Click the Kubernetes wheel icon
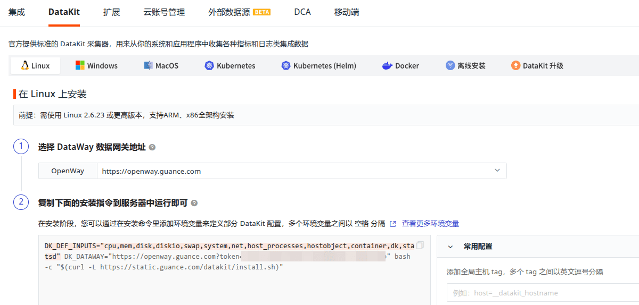639x305 pixels. click(x=209, y=66)
